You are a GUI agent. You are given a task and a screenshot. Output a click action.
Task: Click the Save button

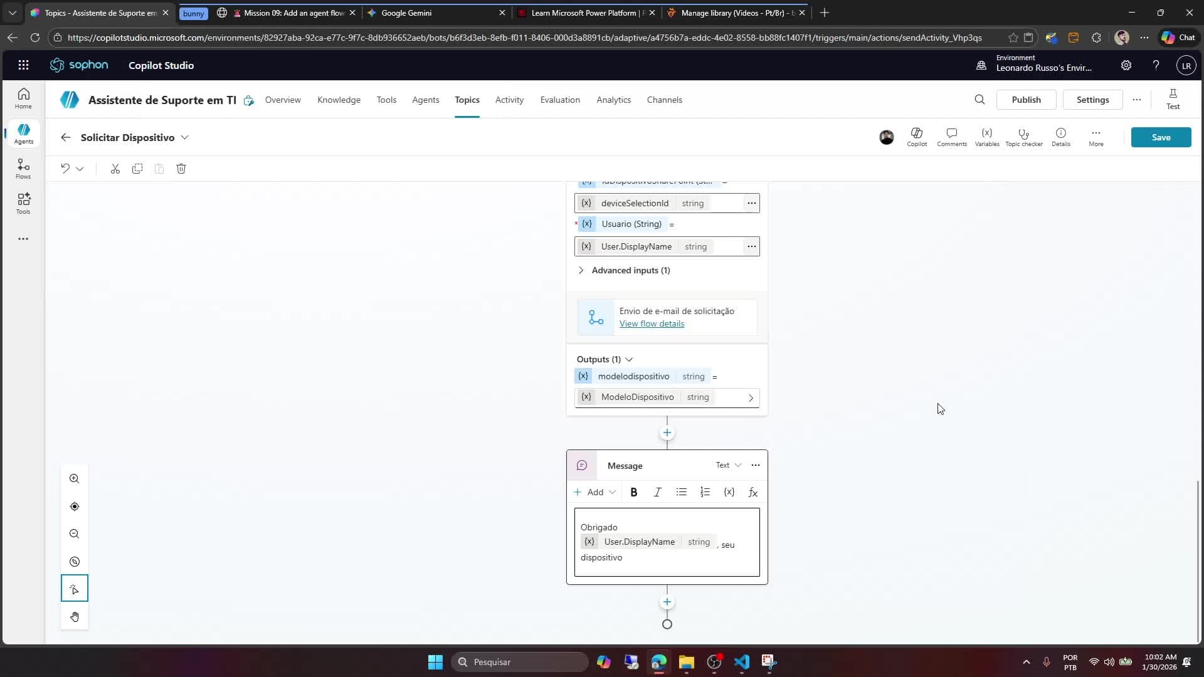coord(1160,137)
